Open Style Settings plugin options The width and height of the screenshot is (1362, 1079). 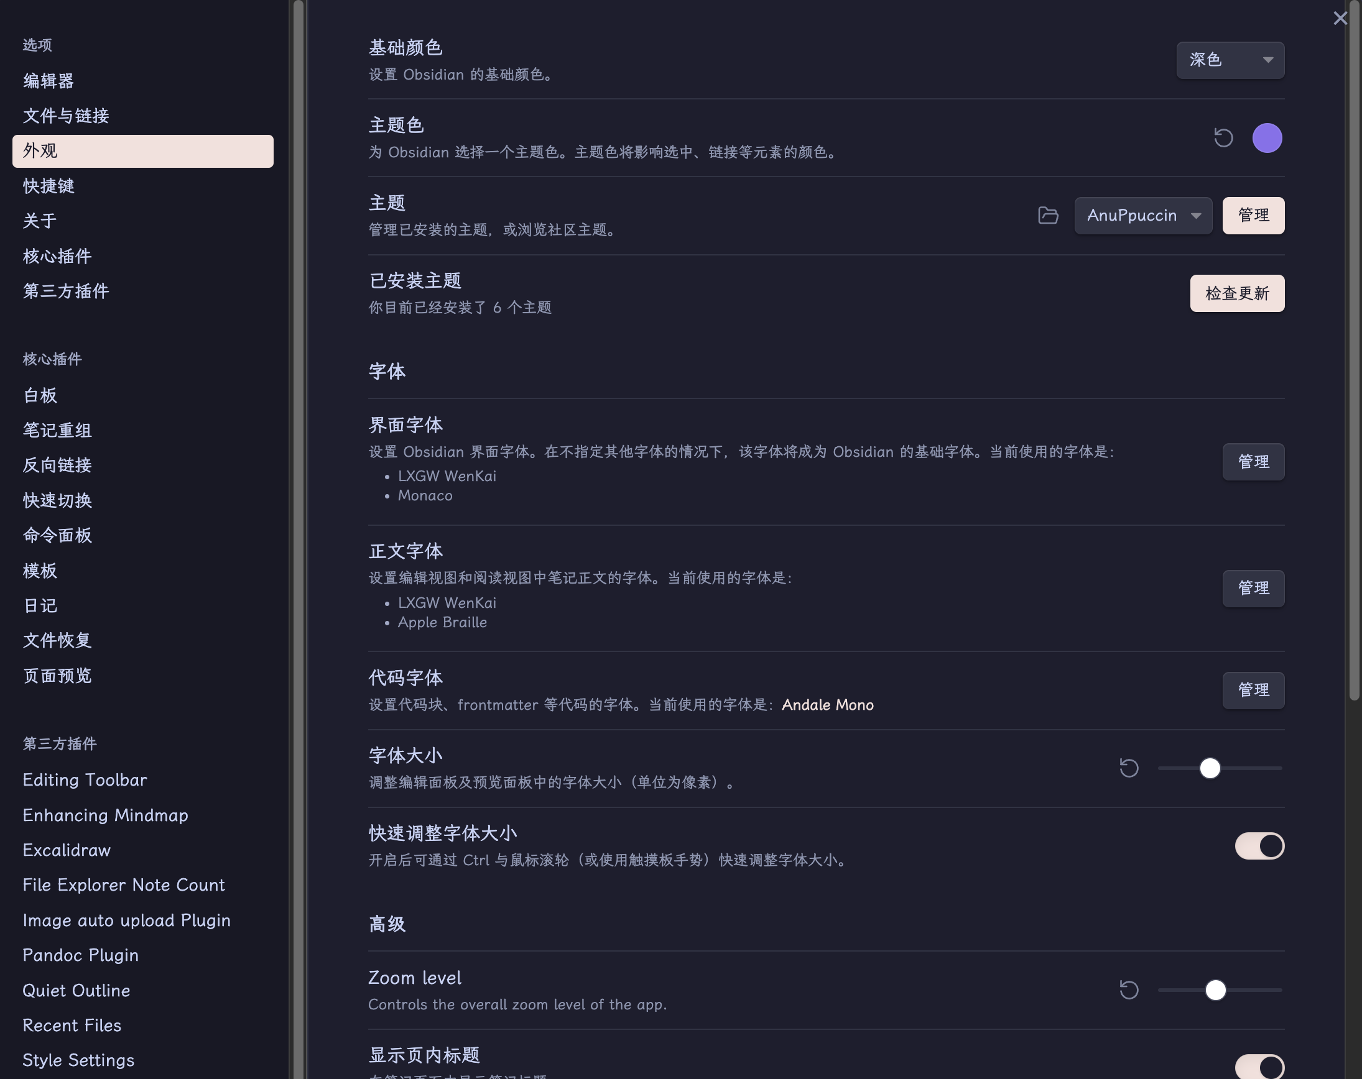coord(78,1060)
